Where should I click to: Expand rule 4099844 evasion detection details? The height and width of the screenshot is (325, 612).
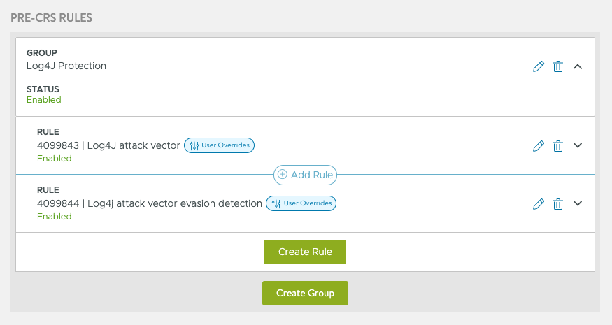(x=578, y=203)
